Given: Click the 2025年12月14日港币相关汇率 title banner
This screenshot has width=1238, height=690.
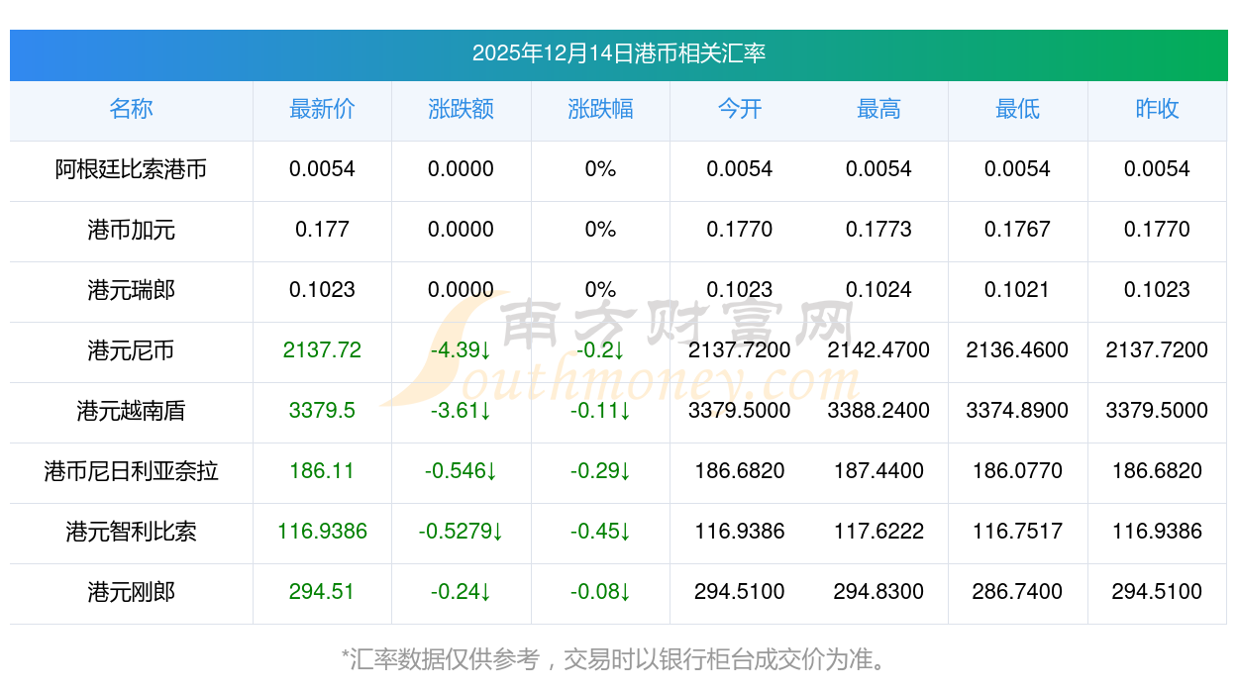Looking at the screenshot, I should pyautogui.click(x=618, y=53).
